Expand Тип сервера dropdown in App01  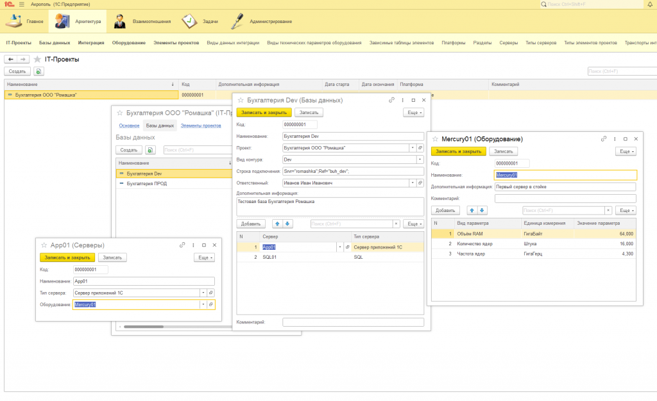203,293
